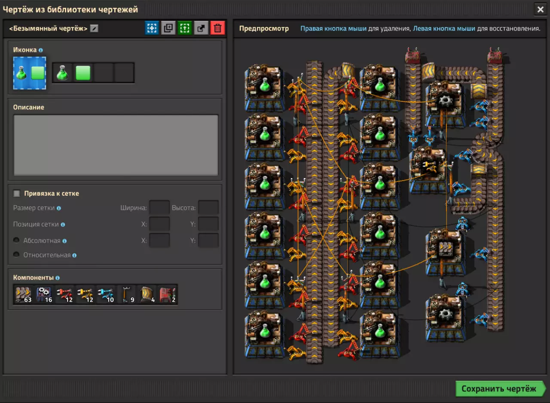Click the red component showing count 2

(168, 294)
